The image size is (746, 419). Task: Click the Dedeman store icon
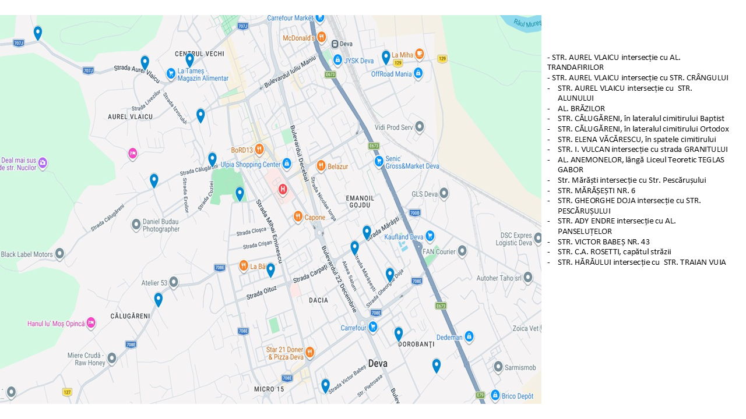469,337
